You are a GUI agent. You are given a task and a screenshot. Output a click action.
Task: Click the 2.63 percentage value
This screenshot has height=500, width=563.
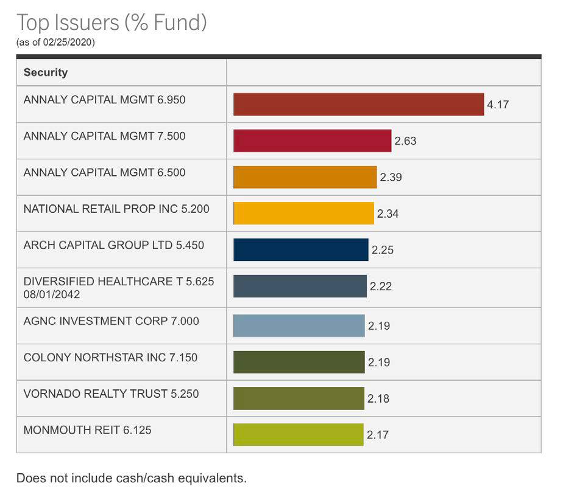pos(405,141)
